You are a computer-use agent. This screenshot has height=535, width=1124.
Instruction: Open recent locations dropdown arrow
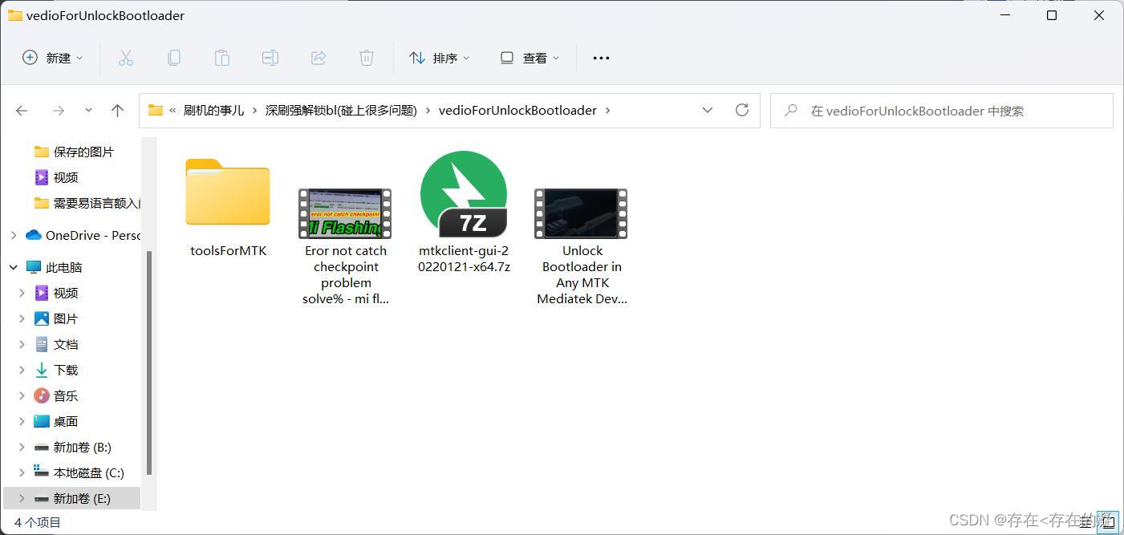click(x=88, y=111)
